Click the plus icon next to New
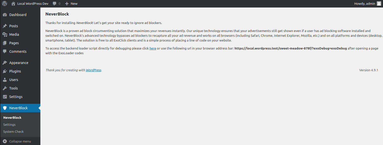Viewport: 383px width, 145px height. coord(67,4)
